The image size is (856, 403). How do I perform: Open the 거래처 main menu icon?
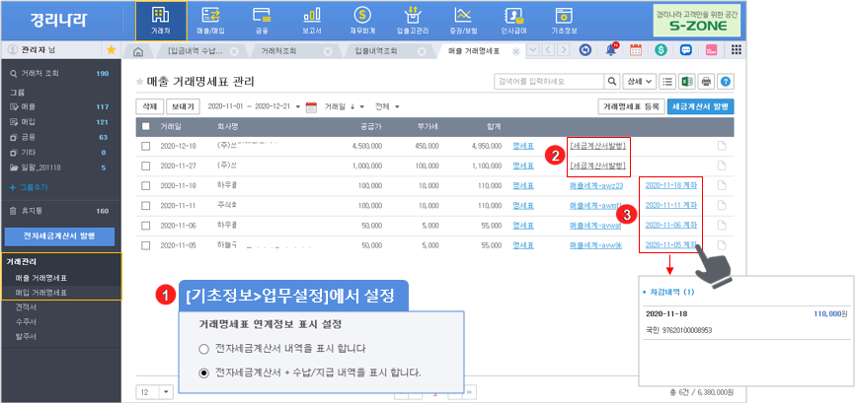click(161, 20)
